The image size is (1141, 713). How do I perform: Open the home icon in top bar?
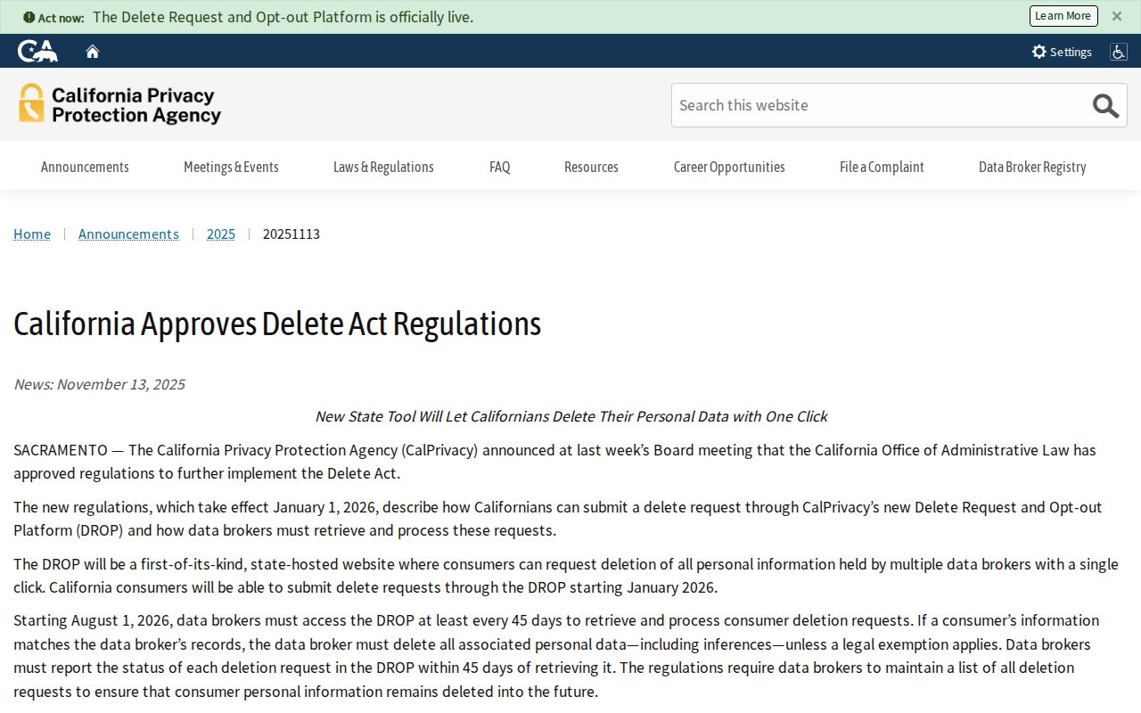click(x=93, y=52)
